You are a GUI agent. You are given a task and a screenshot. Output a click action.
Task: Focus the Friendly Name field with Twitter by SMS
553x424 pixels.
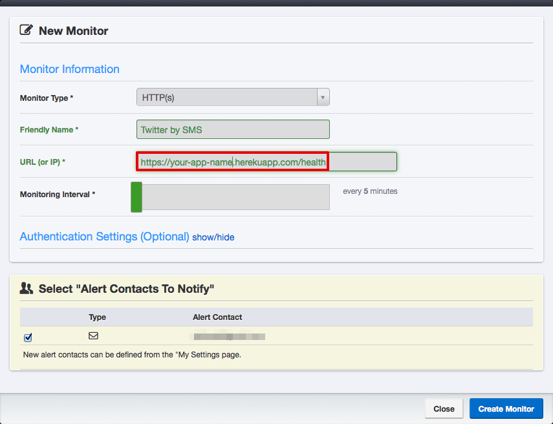click(233, 129)
